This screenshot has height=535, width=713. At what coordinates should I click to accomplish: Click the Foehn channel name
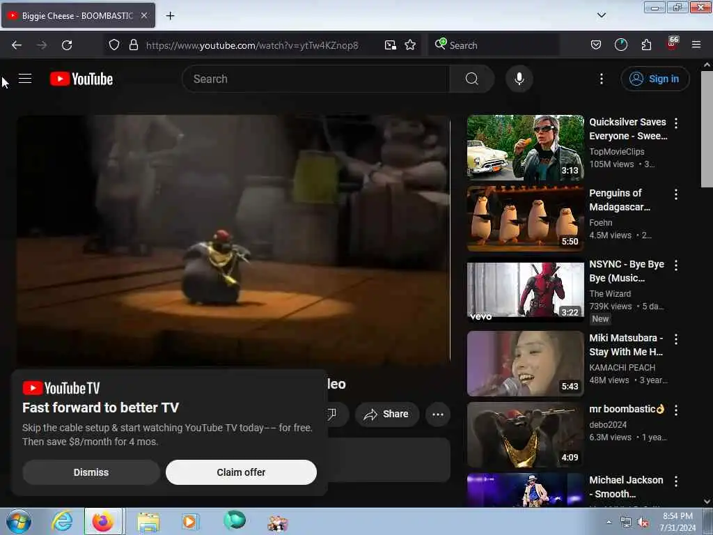point(601,222)
